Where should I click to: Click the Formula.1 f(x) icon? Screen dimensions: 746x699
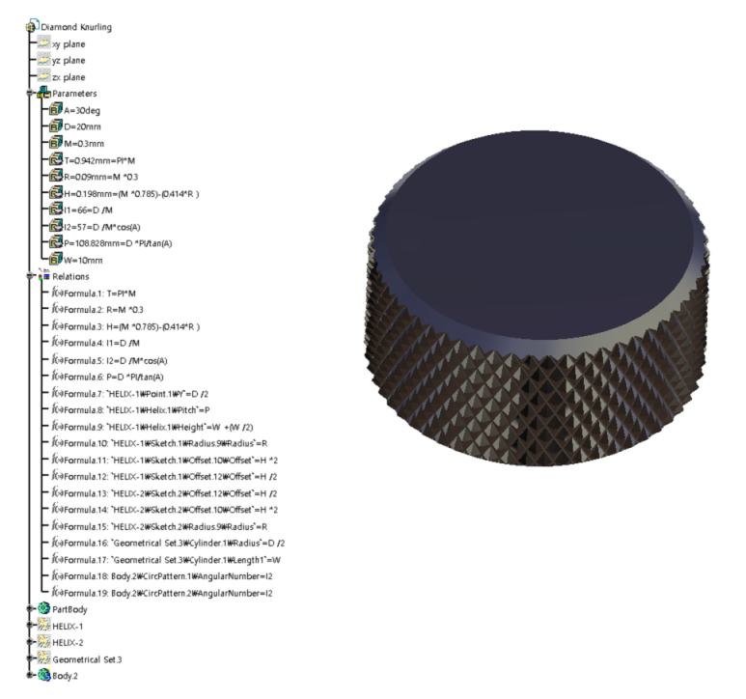click(x=57, y=293)
